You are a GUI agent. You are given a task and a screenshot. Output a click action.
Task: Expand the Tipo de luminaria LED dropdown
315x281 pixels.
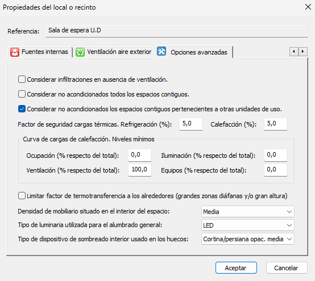click(x=248, y=225)
